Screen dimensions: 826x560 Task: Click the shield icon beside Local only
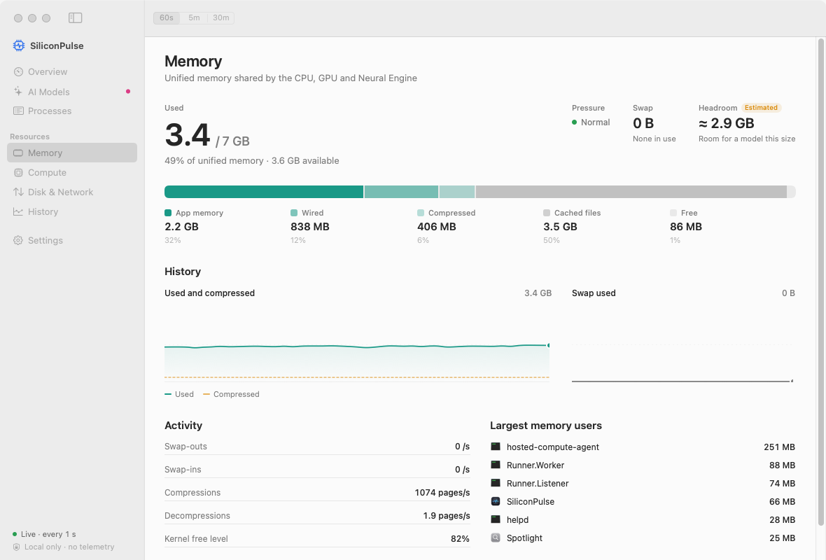[x=16, y=547]
